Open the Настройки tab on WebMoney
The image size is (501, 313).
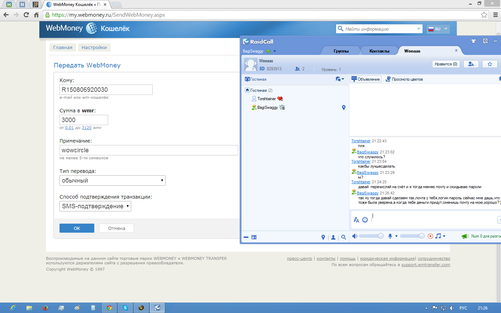click(x=94, y=47)
